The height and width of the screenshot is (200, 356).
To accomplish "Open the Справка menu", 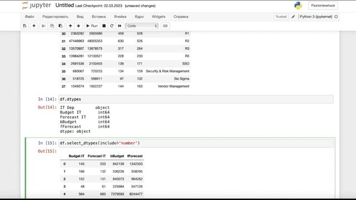I will 181,17.
